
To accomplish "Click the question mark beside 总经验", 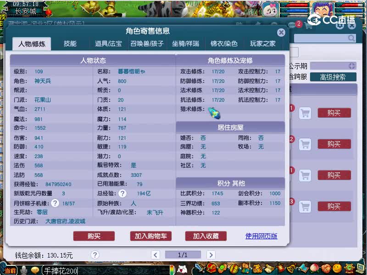I will [x=122, y=193].
